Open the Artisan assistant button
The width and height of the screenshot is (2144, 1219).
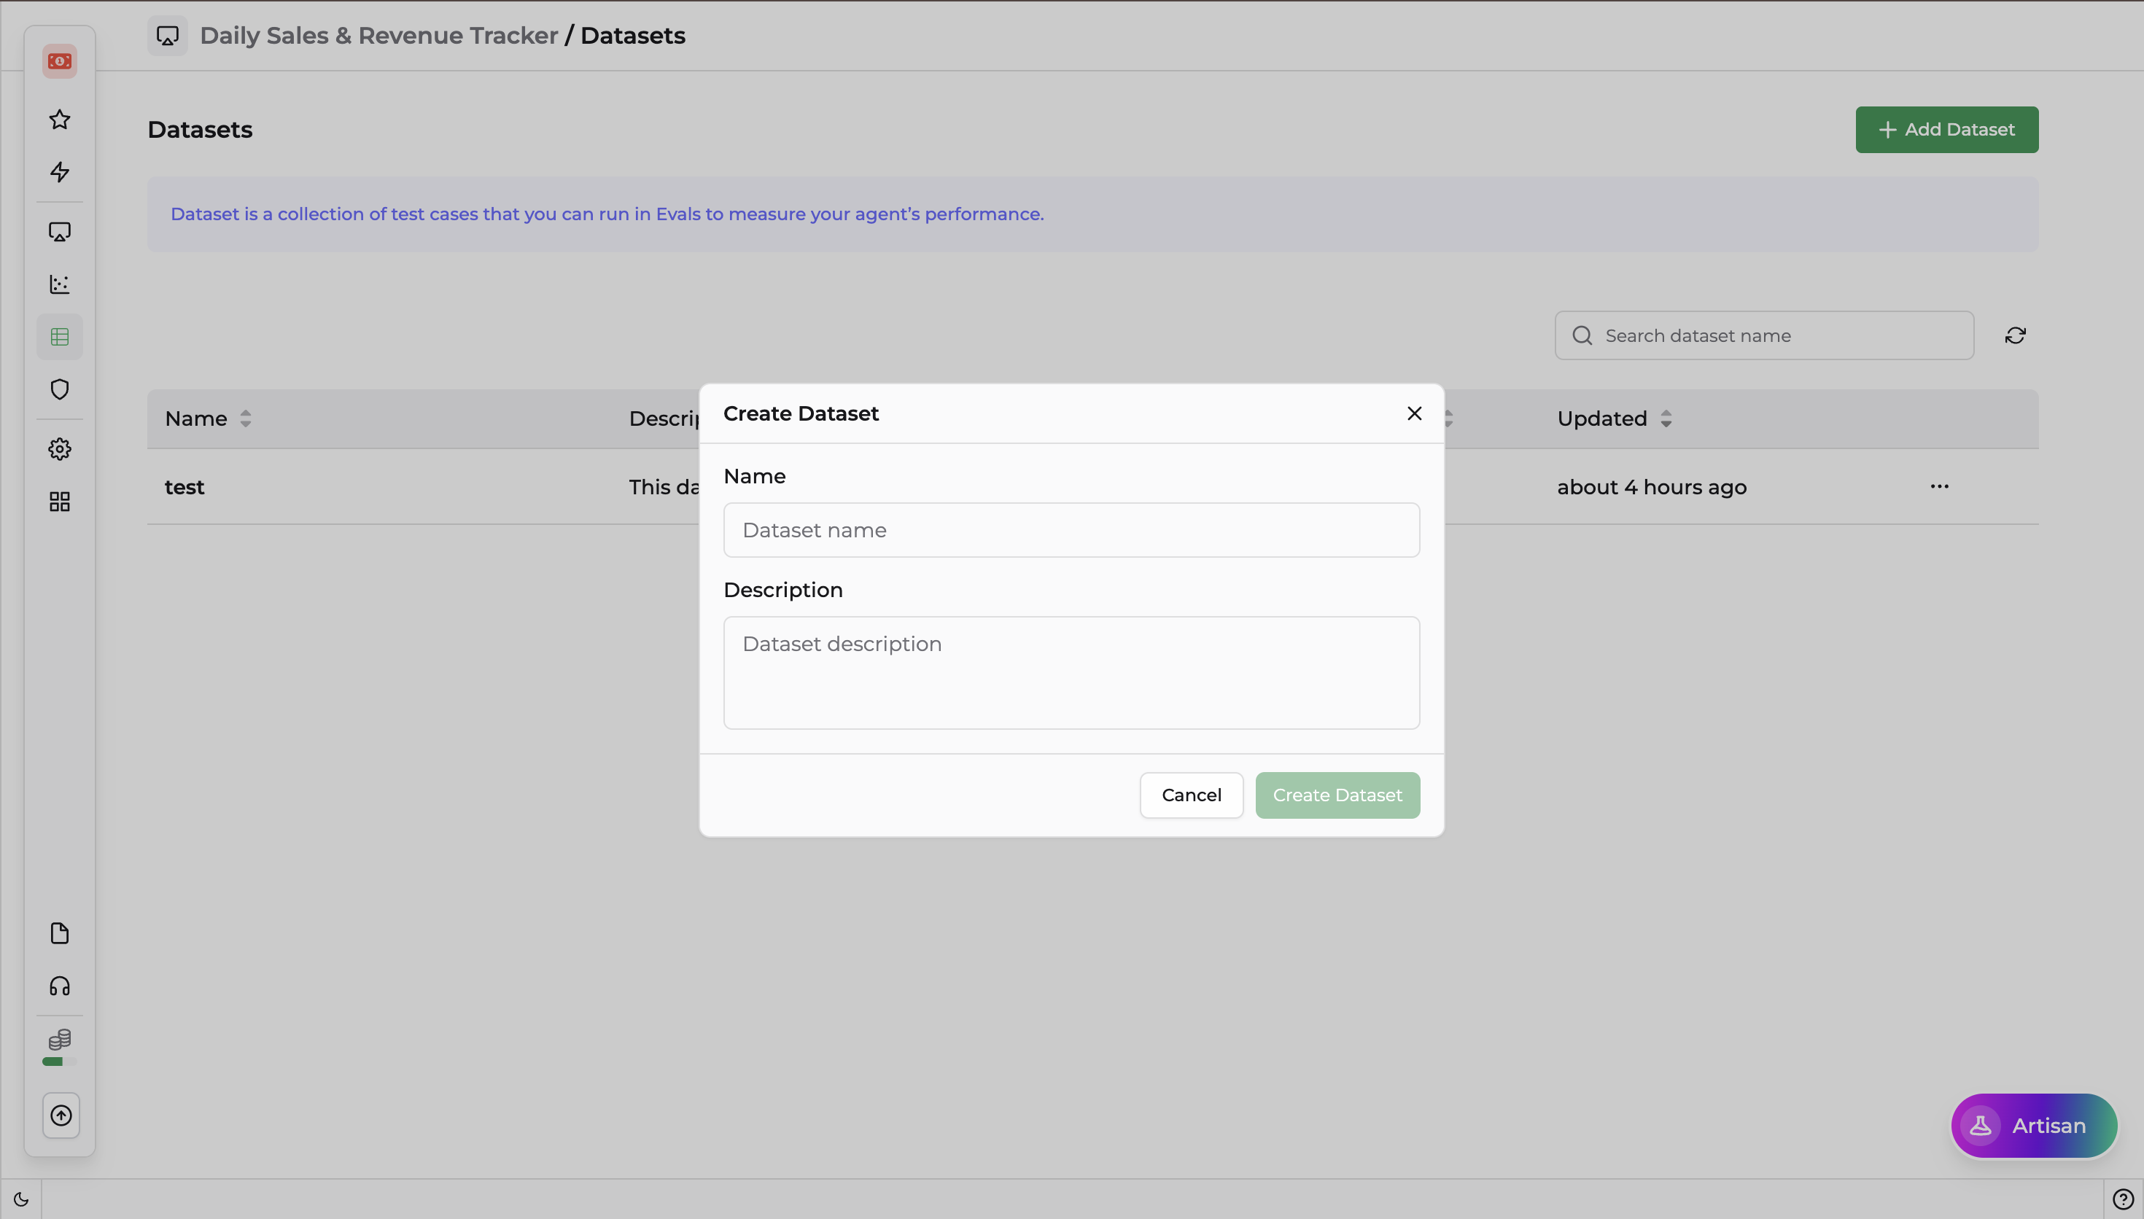[2033, 1125]
